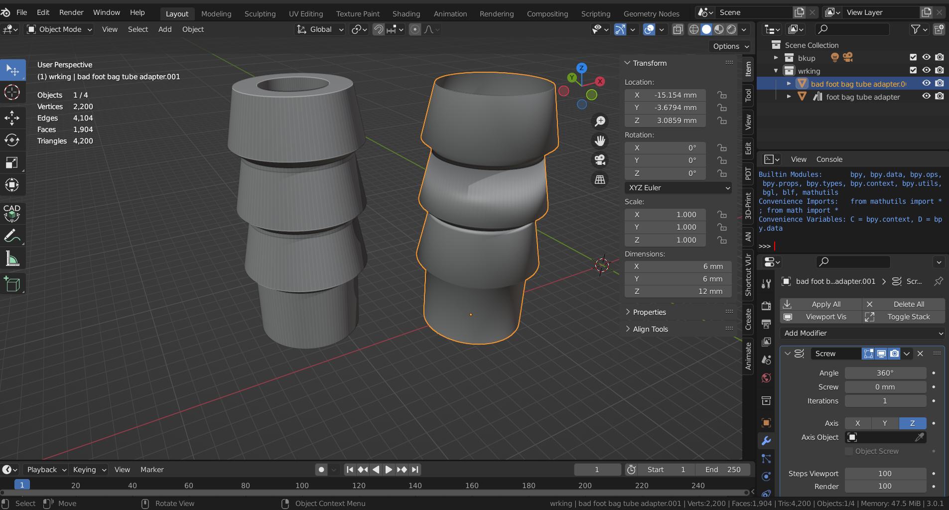Open the Tool properties tab icon
Image resolution: width=949 pixels, height=510 pixels.
(766, 284)
